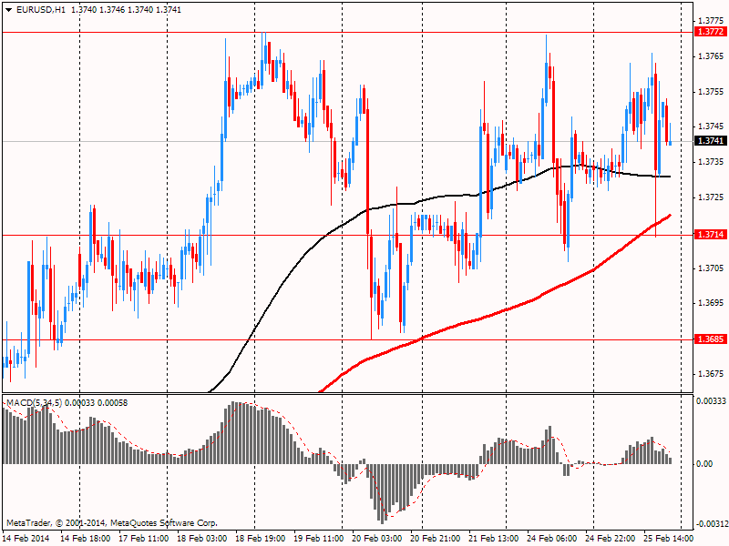This screenshot has height=546, width=729.
Task: Select the red 1.3772 price level label
Action: click(711, 32)
